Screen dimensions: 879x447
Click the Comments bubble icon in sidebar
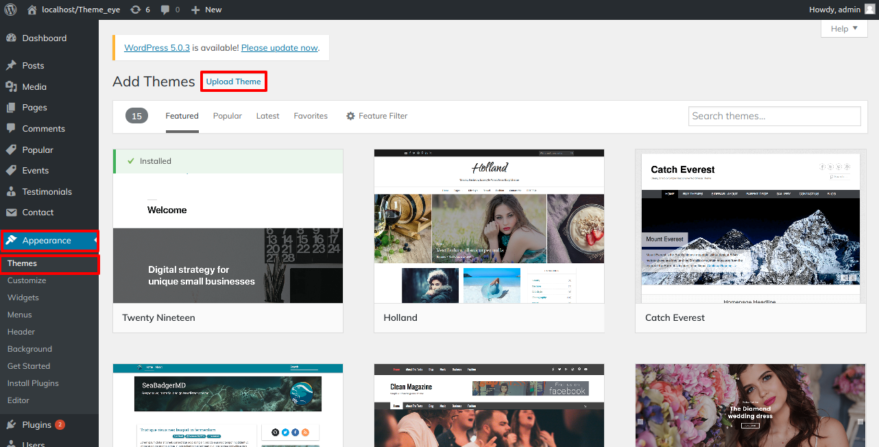(11, 129)
